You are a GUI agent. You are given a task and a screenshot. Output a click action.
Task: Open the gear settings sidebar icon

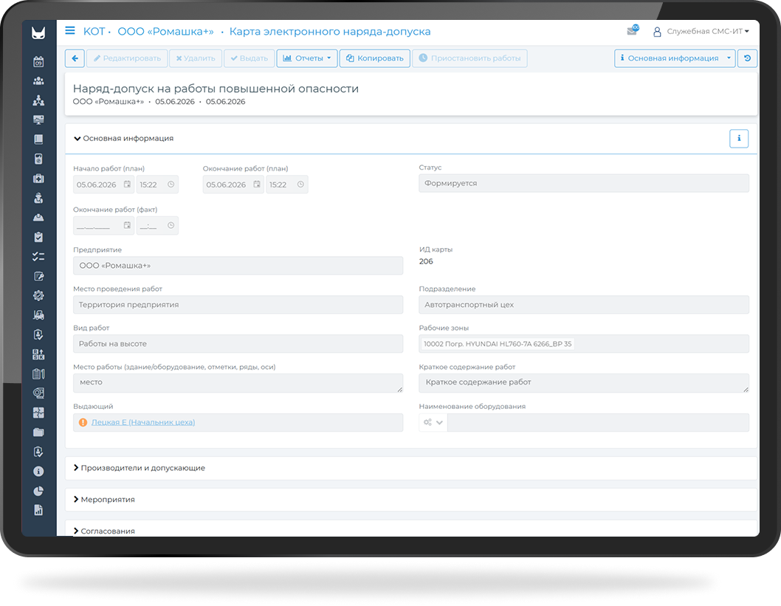point(38,296)
